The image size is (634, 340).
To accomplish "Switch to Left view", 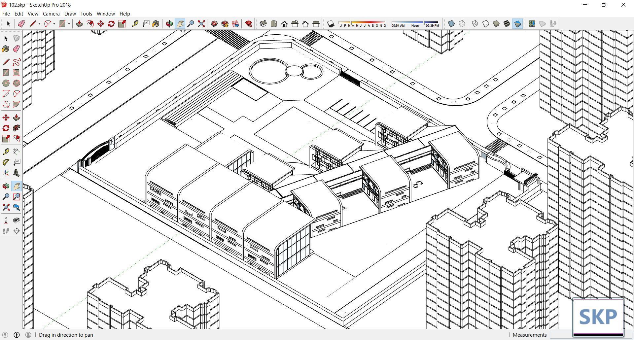I will coord(316,24).
